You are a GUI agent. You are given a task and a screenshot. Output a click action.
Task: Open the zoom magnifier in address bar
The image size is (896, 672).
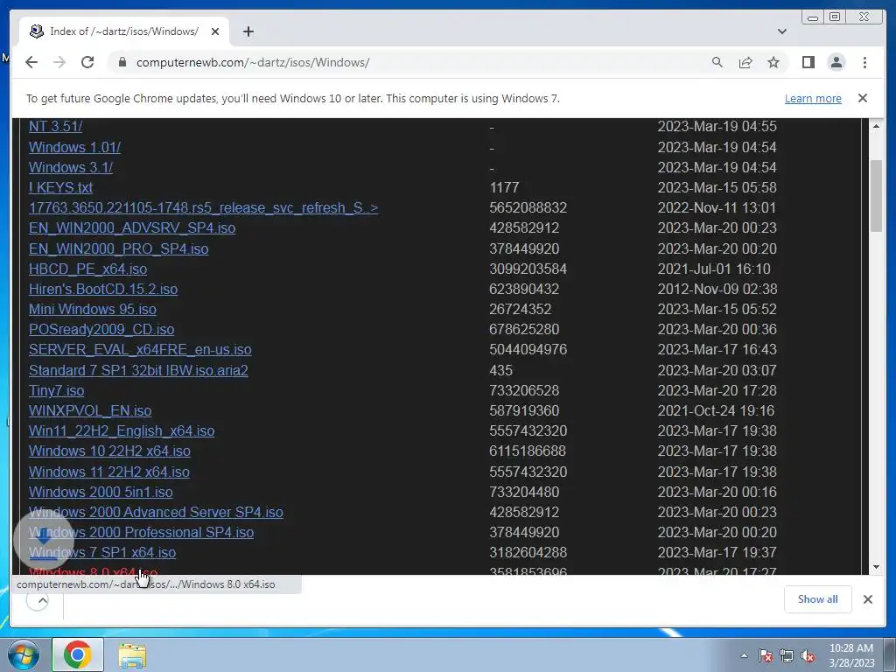click(717, 62)
